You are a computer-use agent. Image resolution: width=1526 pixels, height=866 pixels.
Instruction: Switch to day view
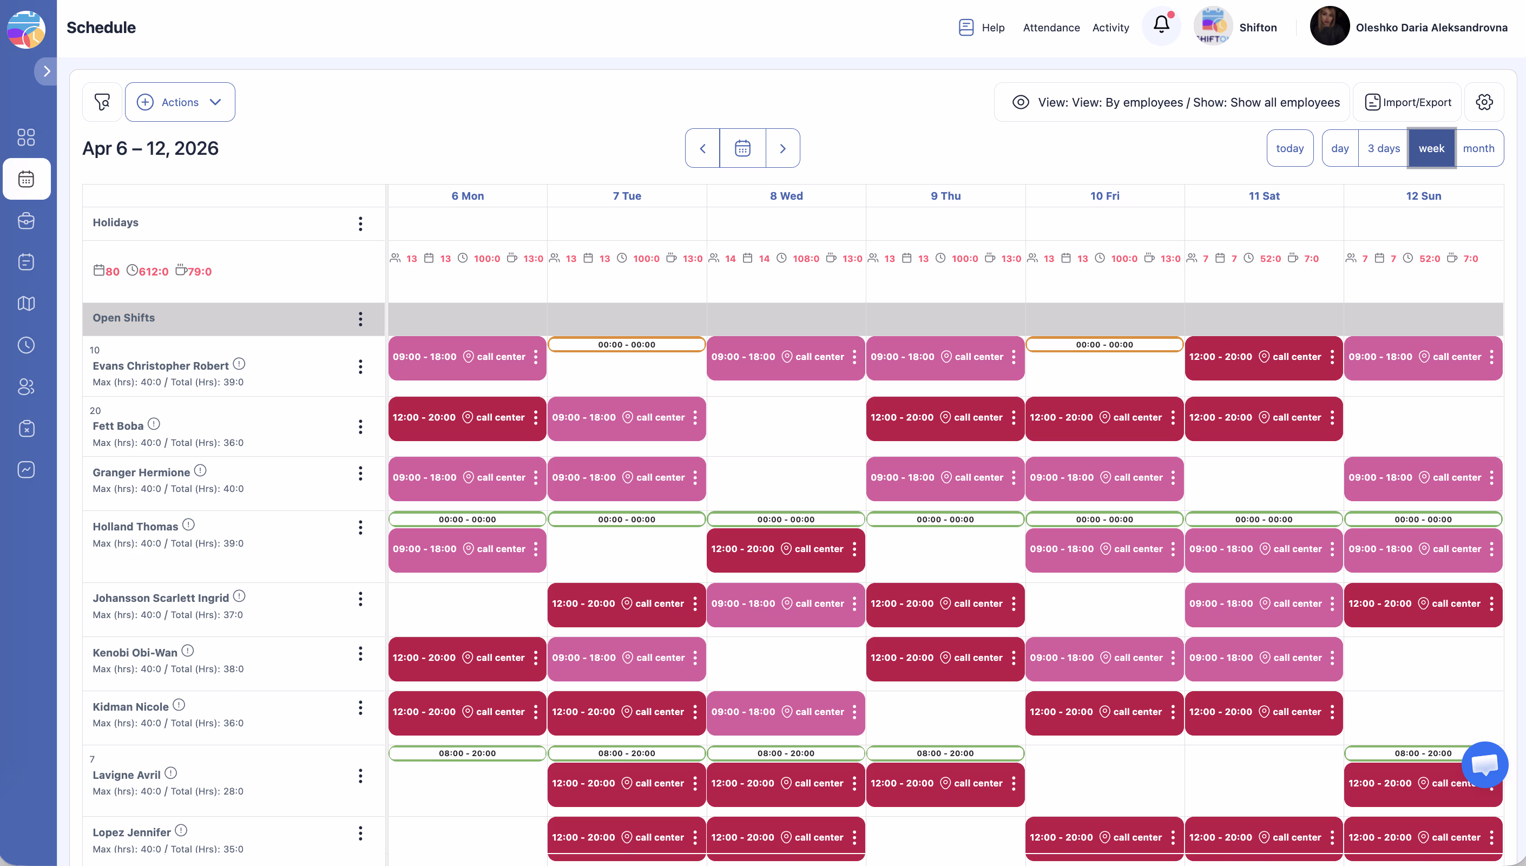pyautogui.click(x=1339, y=148)
